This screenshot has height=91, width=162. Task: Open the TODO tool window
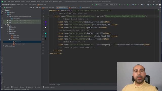7,87
